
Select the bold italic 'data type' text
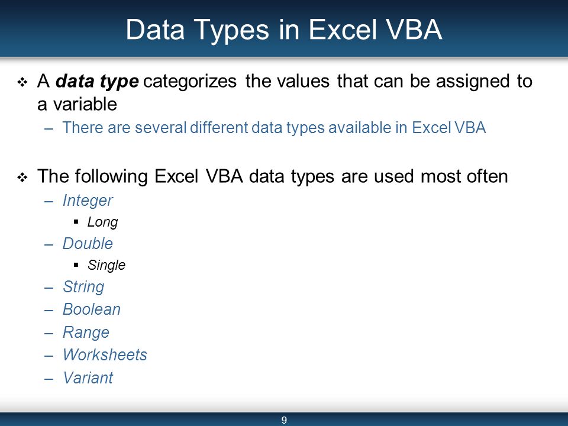(x=96, y=82)
